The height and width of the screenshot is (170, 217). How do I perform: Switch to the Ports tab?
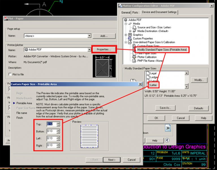coord(135,12)
